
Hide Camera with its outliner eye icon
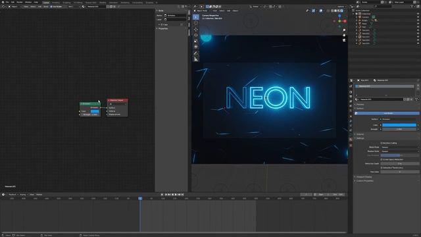click(x=418, y=17)
